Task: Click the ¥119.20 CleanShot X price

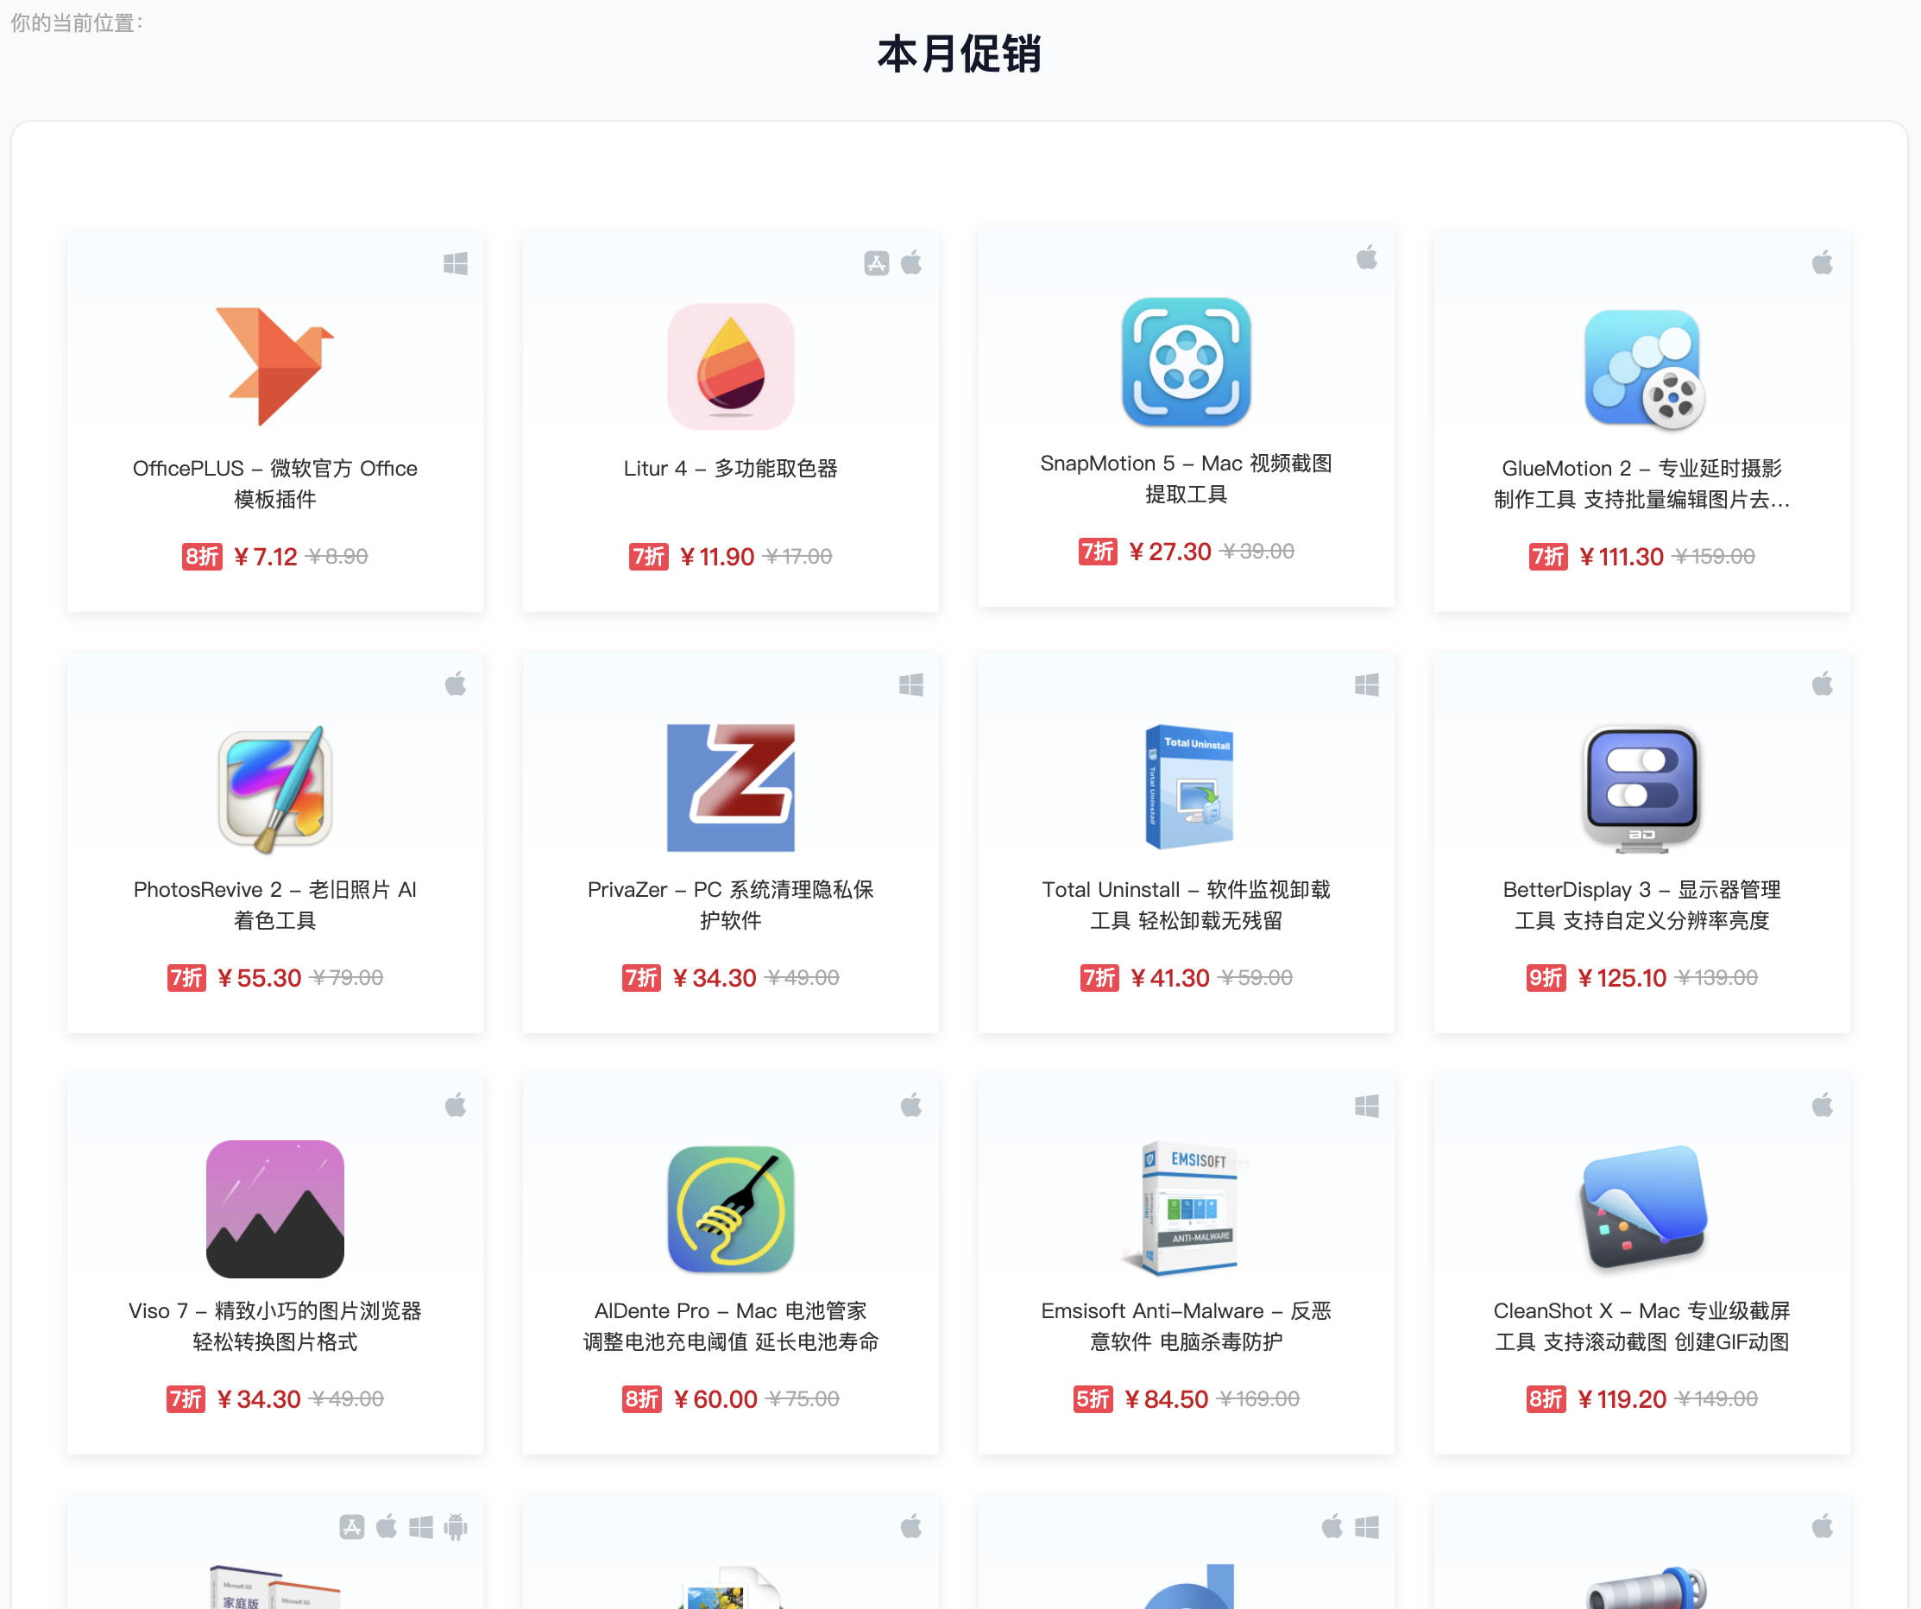Action: coord(1622,1398)
